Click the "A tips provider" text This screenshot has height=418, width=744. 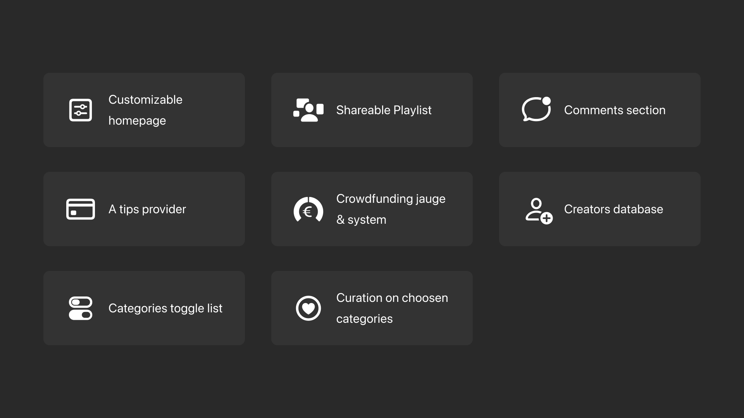pos(147,209)
